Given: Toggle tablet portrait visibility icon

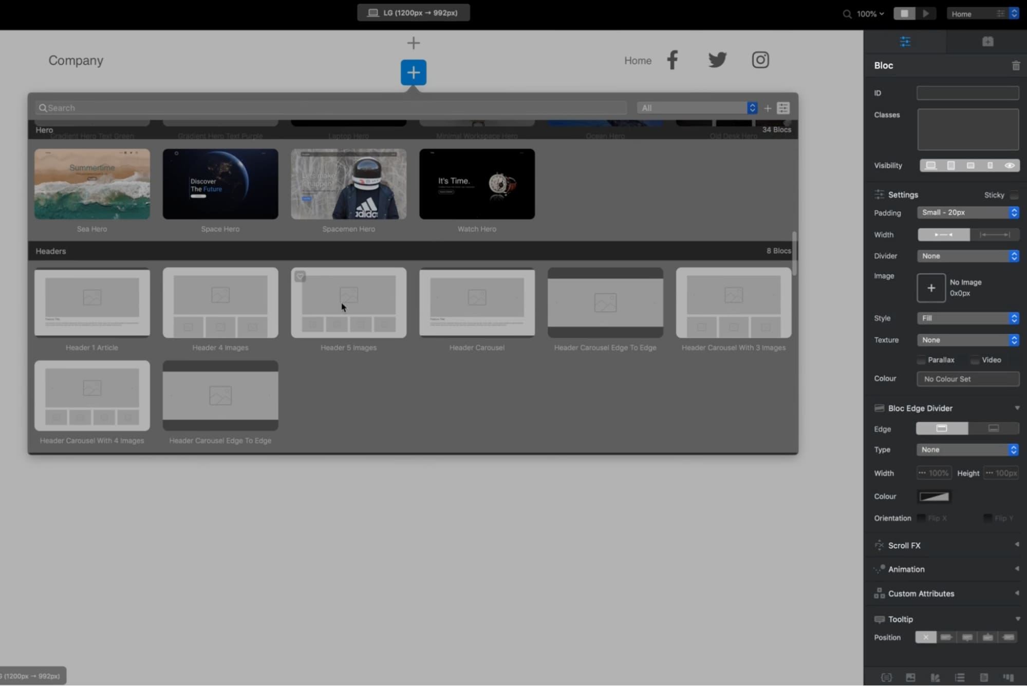Looking at the screenshot, I should tap(950, 165).
